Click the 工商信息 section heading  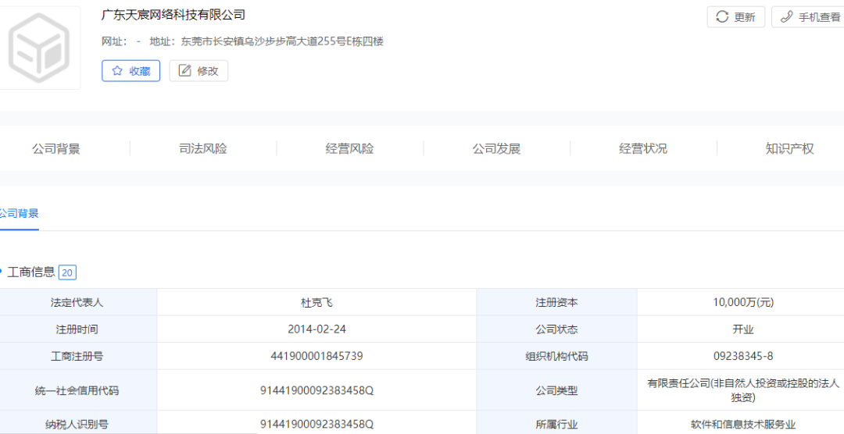(x=31, y=272)
